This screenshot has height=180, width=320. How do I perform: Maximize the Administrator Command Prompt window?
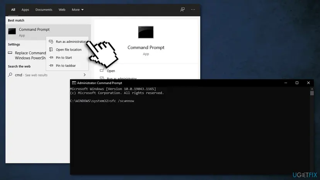click(x=297, y=83)
